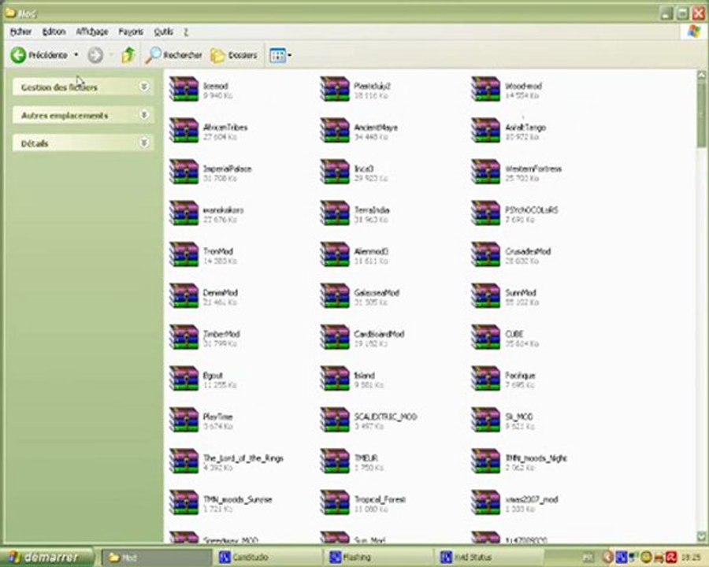The width and height of the screenshot is (709, 567).
Task: Select the Island archive icon
Action: click(x=335, y=379)
